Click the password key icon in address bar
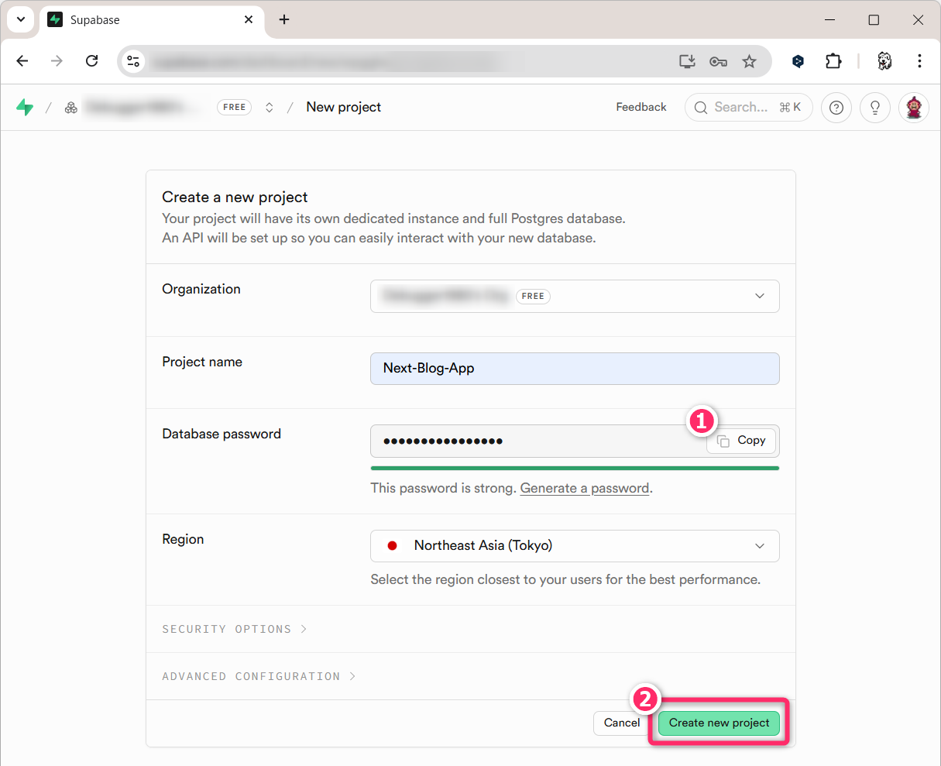Viewport: 941px width, 766px height. (x=718, y=61)
